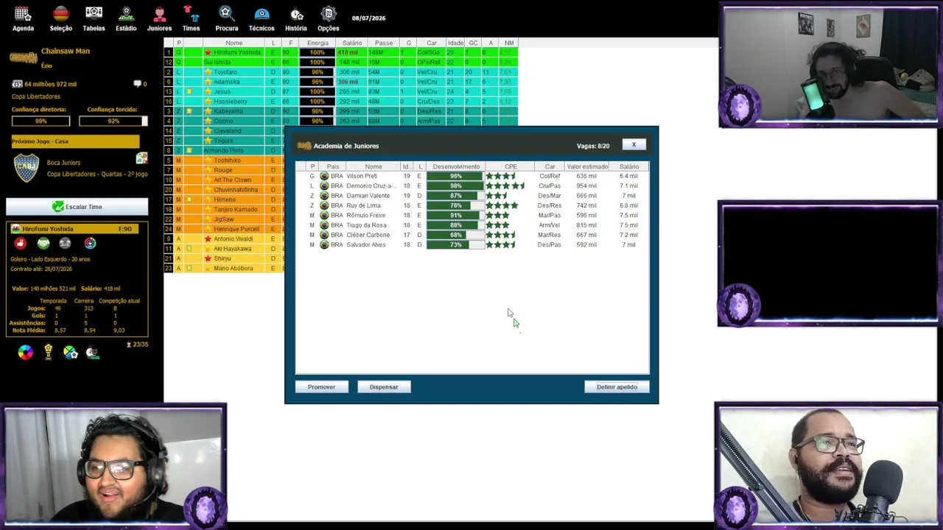
Task: Select Toyotaro in squad list
Action: click(x=340, y=72)
